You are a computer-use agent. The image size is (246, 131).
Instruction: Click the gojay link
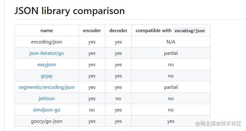47,76
